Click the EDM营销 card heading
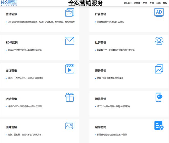Viewport: 169px width, 143px height. pos(12,42)
